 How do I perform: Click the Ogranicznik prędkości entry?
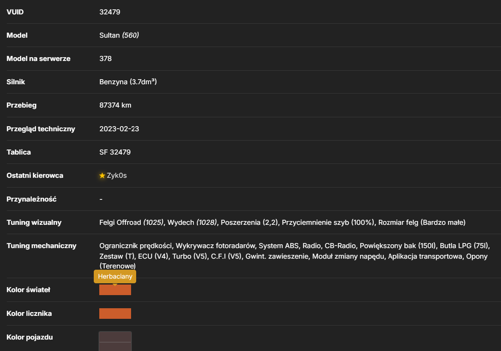click(x=135, y=246)
